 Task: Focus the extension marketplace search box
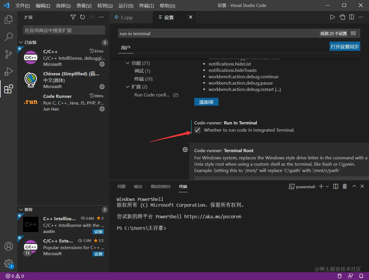click(64, 30)
